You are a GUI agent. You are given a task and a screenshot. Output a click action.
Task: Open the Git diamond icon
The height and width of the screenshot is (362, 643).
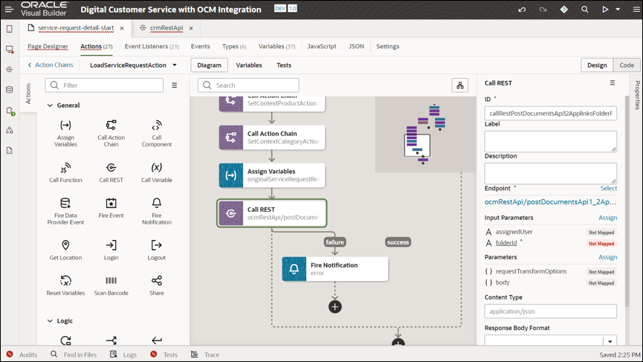(564, 10)
